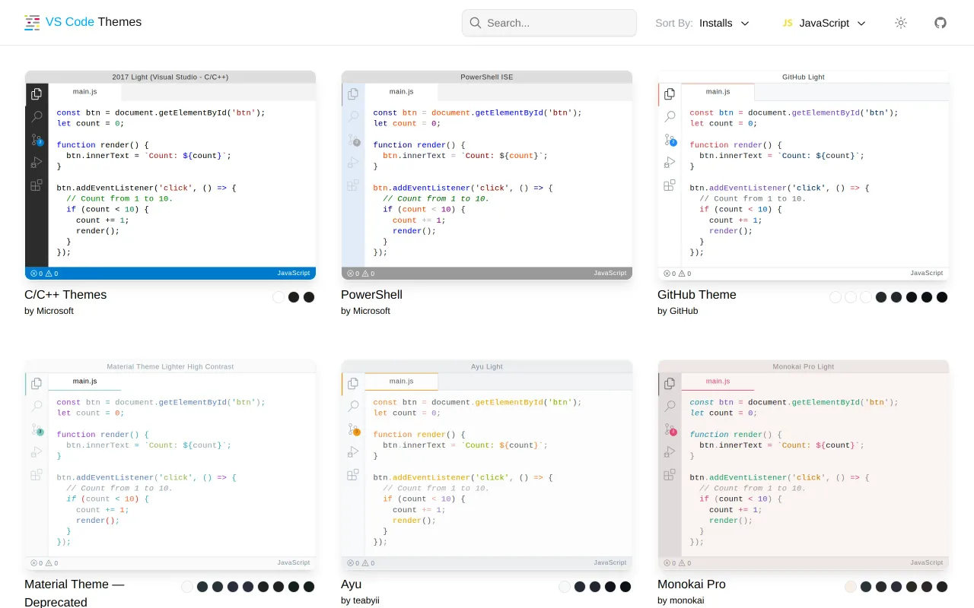Click "JavaScript" in 2017 Light status bar
Image resolution: width=974 pixels, height=608 pixels.
tap(294, 273)
